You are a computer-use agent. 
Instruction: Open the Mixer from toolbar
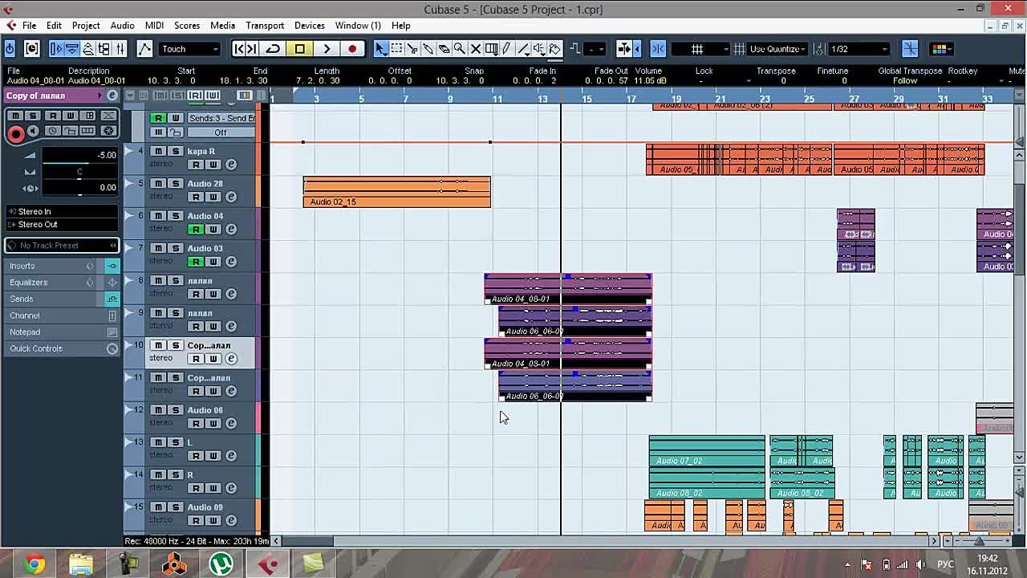[x=120, y=49]
